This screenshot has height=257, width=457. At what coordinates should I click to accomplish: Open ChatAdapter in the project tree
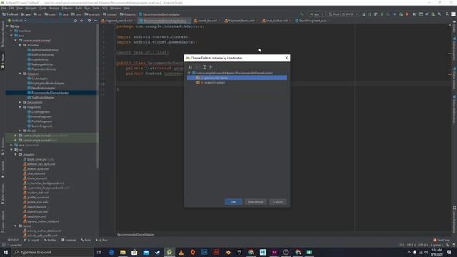(37, 79)
